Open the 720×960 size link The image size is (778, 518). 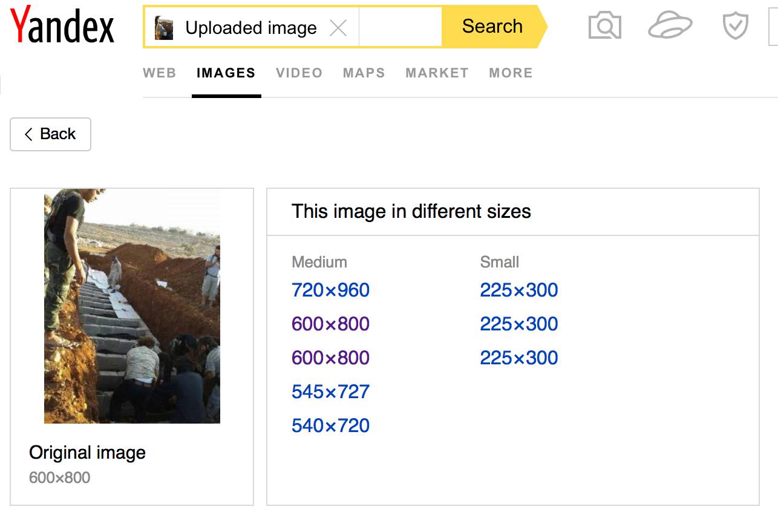click(330, 290)
